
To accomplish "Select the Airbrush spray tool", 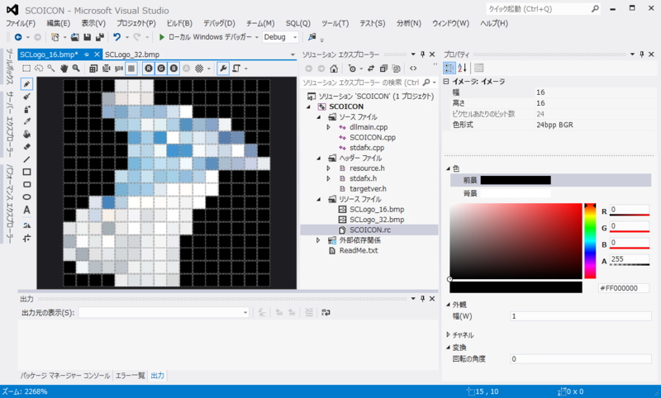I will (x=26, y=109).
